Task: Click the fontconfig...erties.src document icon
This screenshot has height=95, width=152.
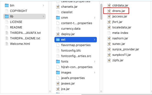Action: tap(58, 56)
